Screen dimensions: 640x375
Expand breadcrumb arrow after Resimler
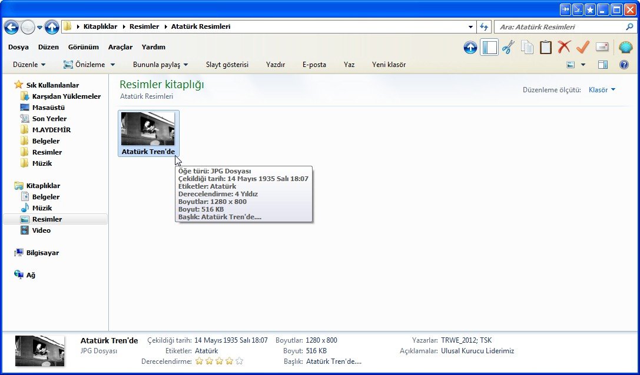pos(165,27)
